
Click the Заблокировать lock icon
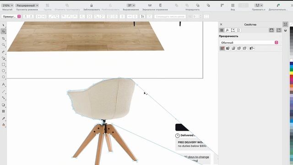92,5
